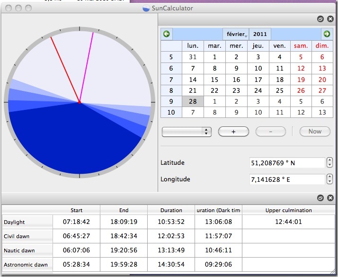Close the calendar panel
This screenshot has width=338, height=277.
(x=330, y=19)
